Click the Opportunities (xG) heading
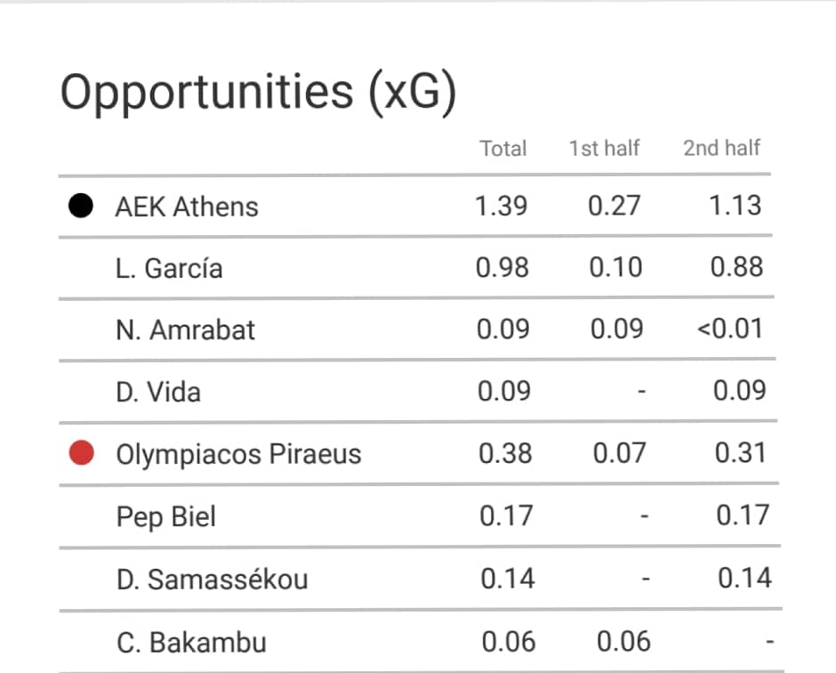This screenshot has height=673, width=836. click(x=259, y=93)
